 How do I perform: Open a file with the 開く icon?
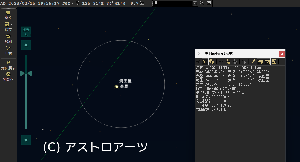pyautogui.click(x=8, y=13)
